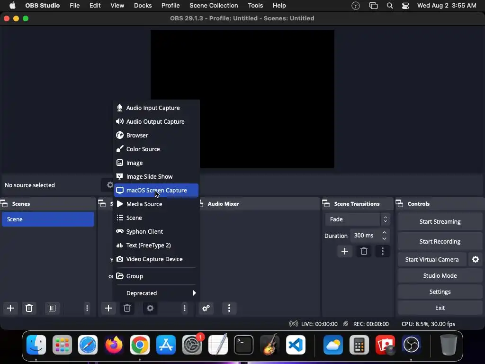Choose macOS Screen Capture source
This screenshot has height=364, width=485.
(156, 191)
